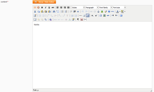Open text color picker arrow
Screen dimensions: 154x92
coord(120,11)
